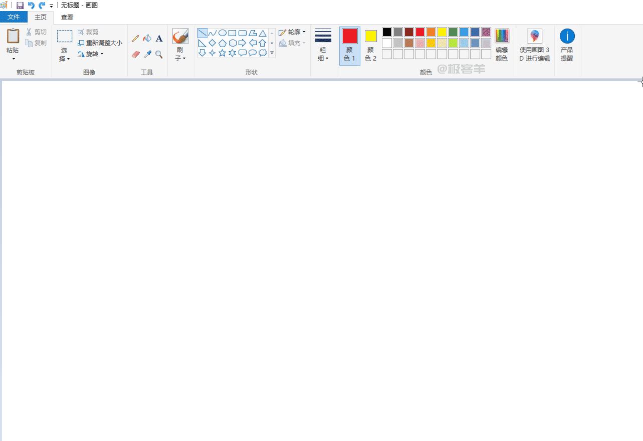643x441 pixels.
Task: Pick the black color swatch in the palette
Action: coord(387,32)
